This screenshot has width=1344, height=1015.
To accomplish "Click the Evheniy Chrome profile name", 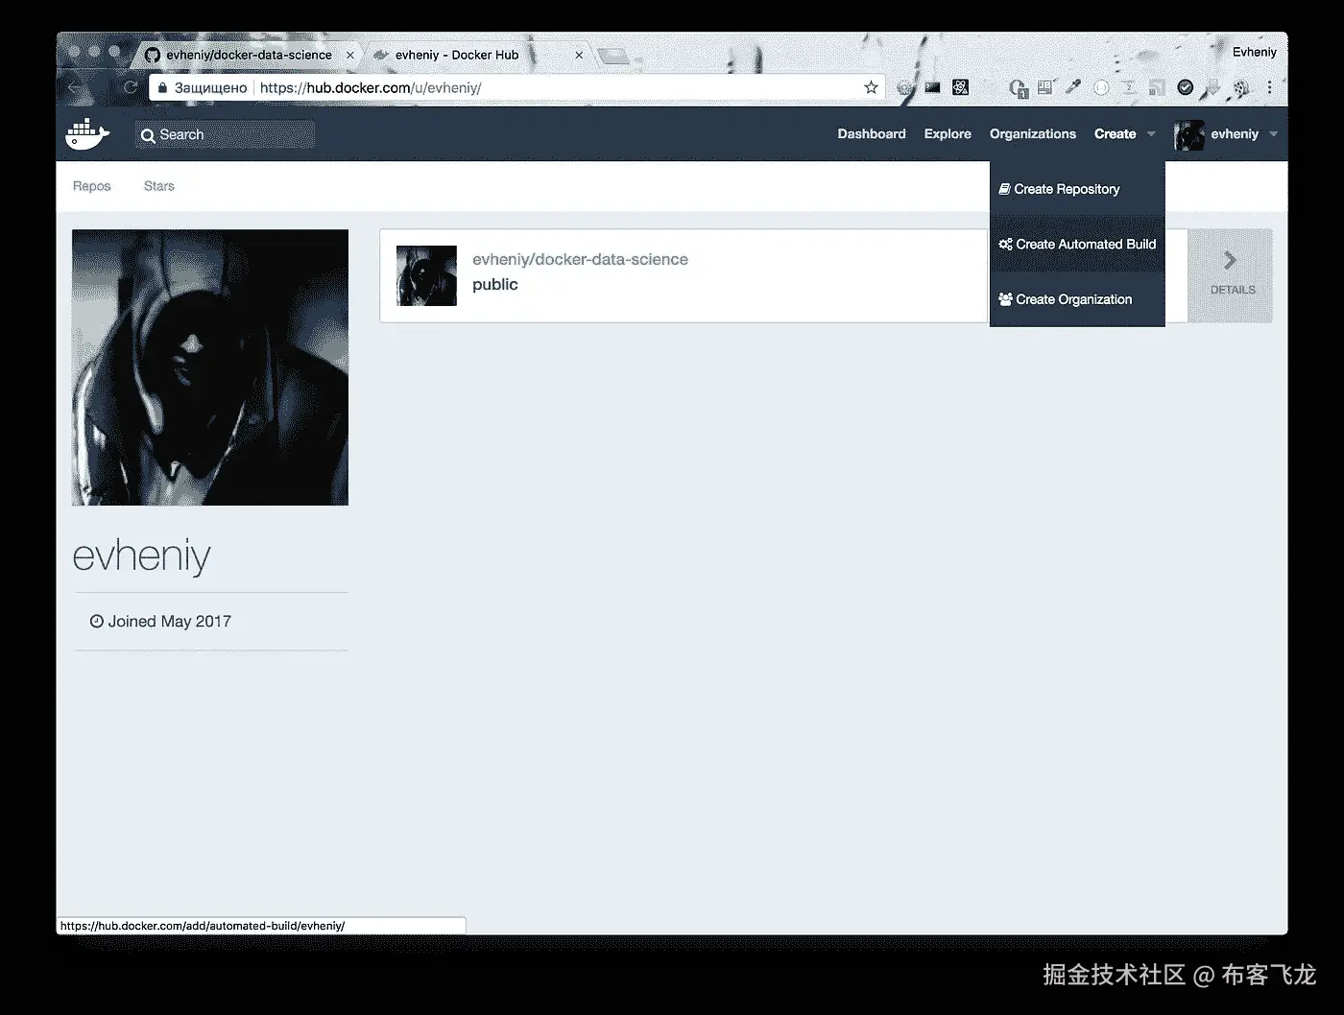I will coord(1254,52).
